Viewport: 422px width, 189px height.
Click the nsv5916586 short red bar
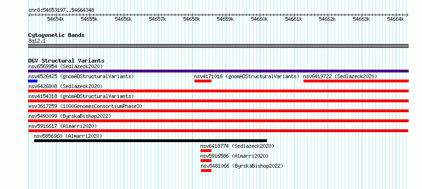click(206, 161)
